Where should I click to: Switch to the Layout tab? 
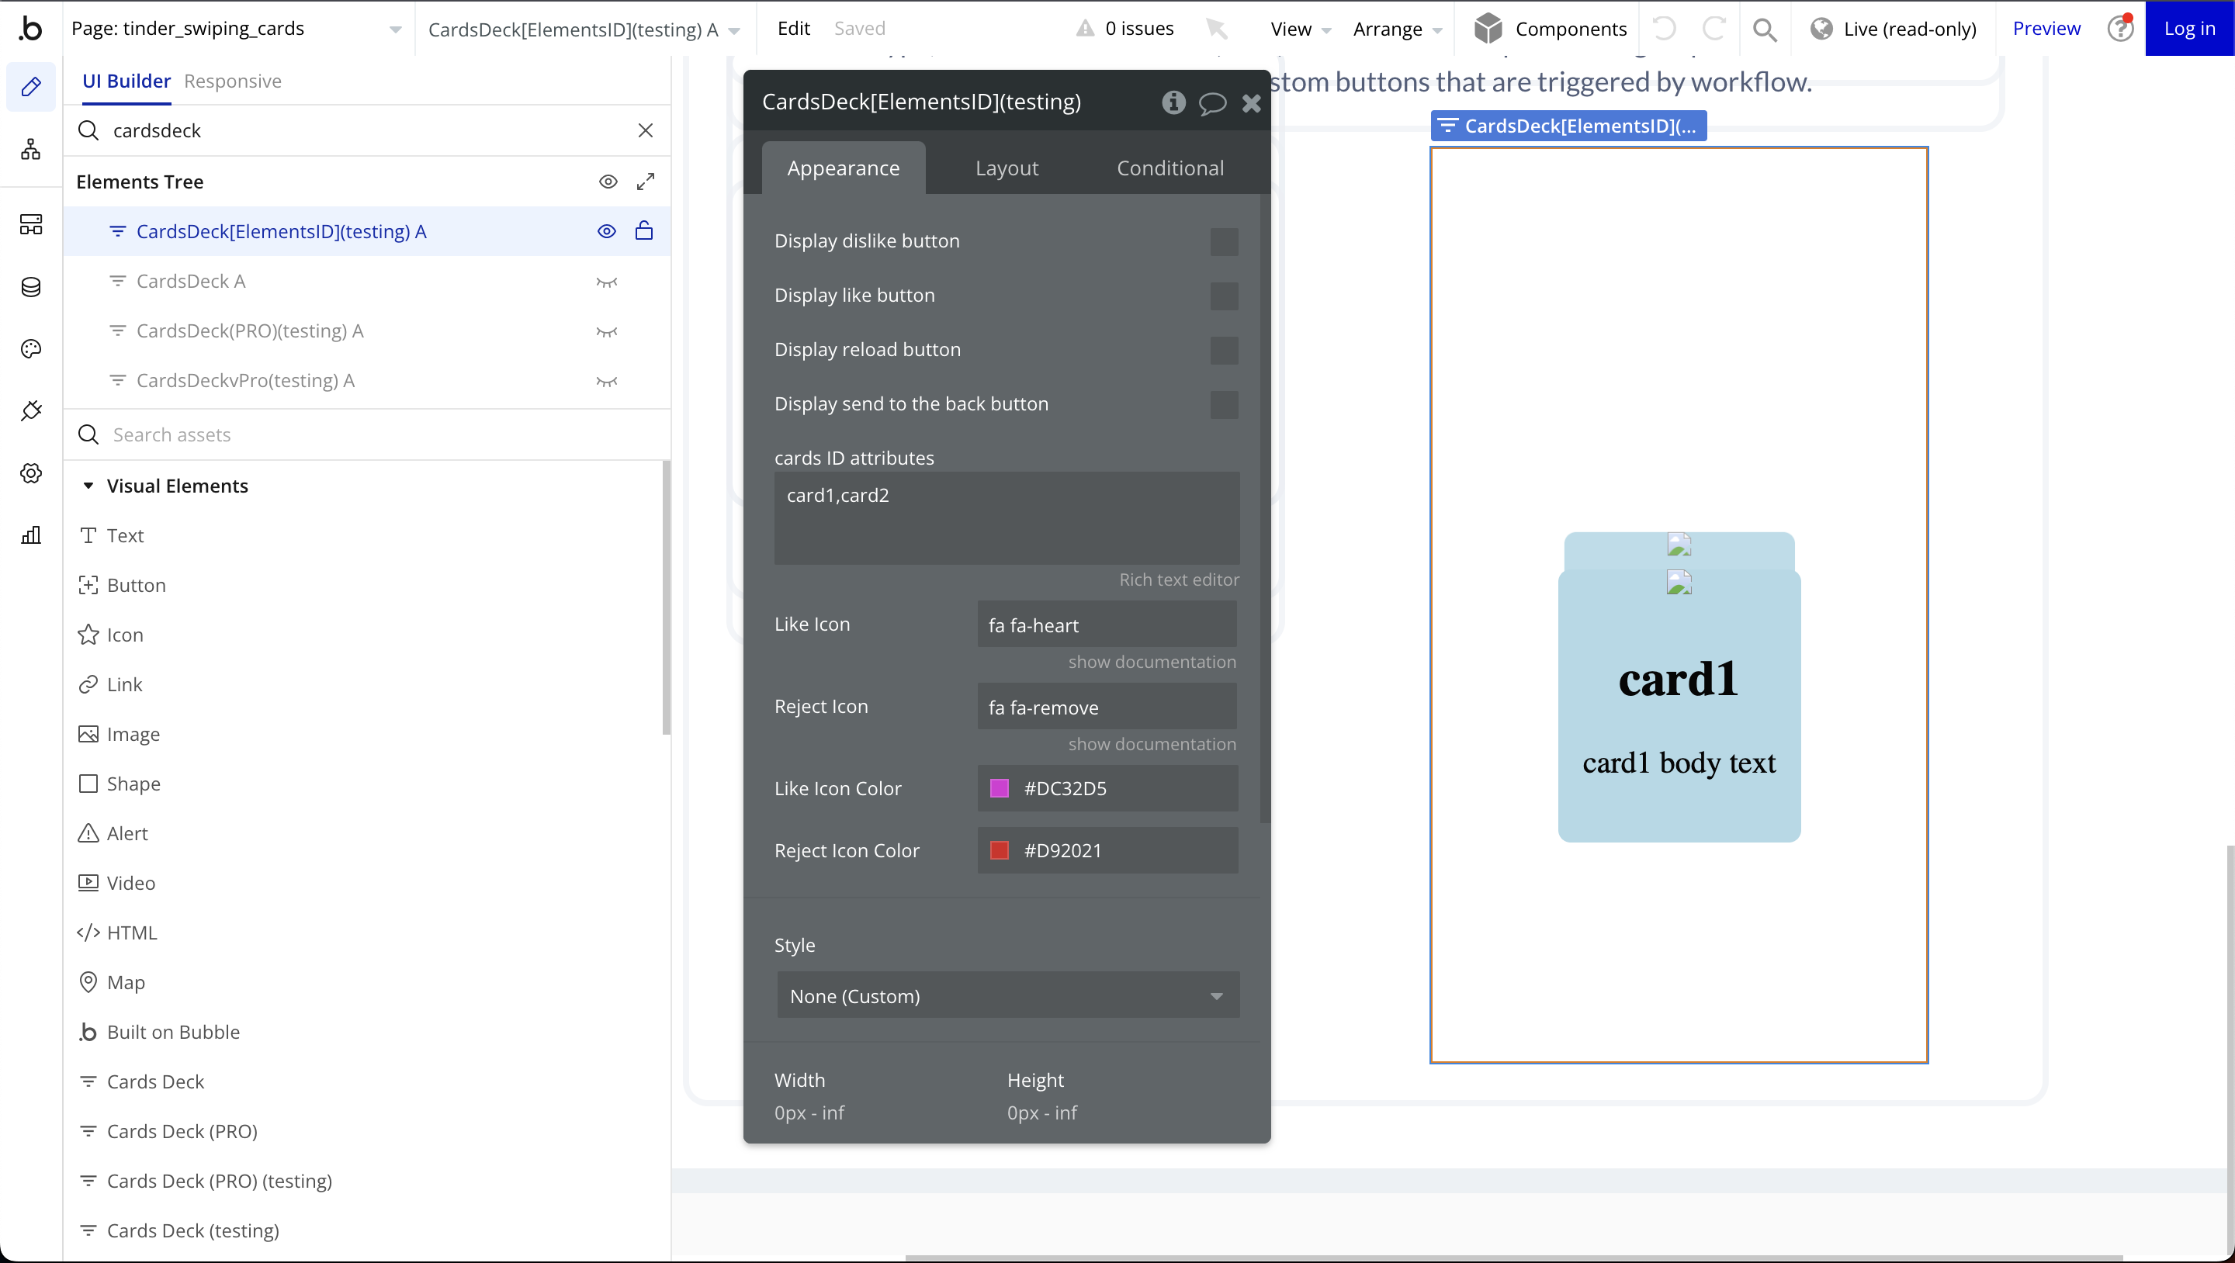(1007, 168)
